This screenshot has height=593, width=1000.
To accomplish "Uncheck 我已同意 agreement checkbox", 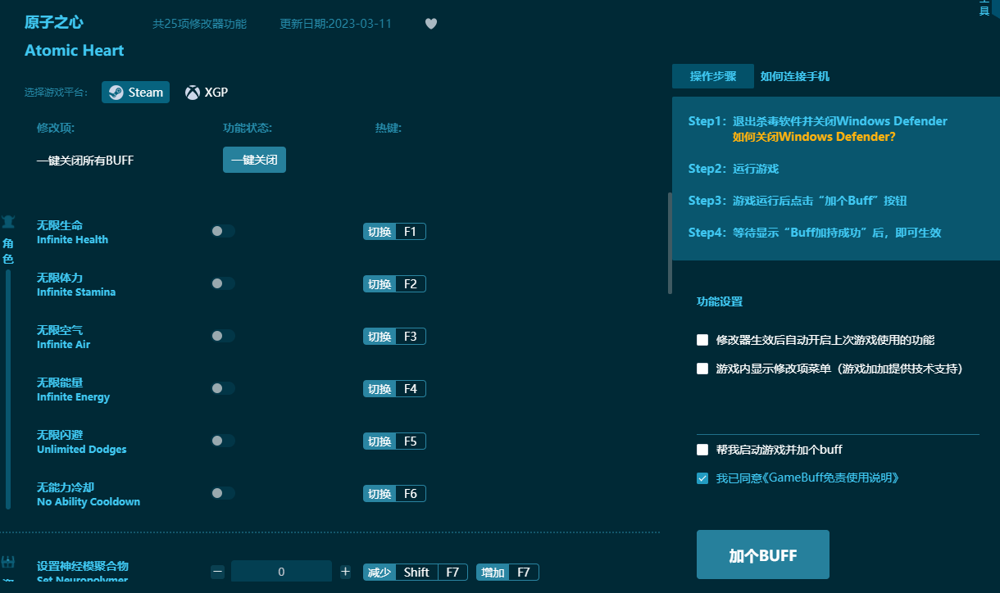I will (x=702, y=478).
